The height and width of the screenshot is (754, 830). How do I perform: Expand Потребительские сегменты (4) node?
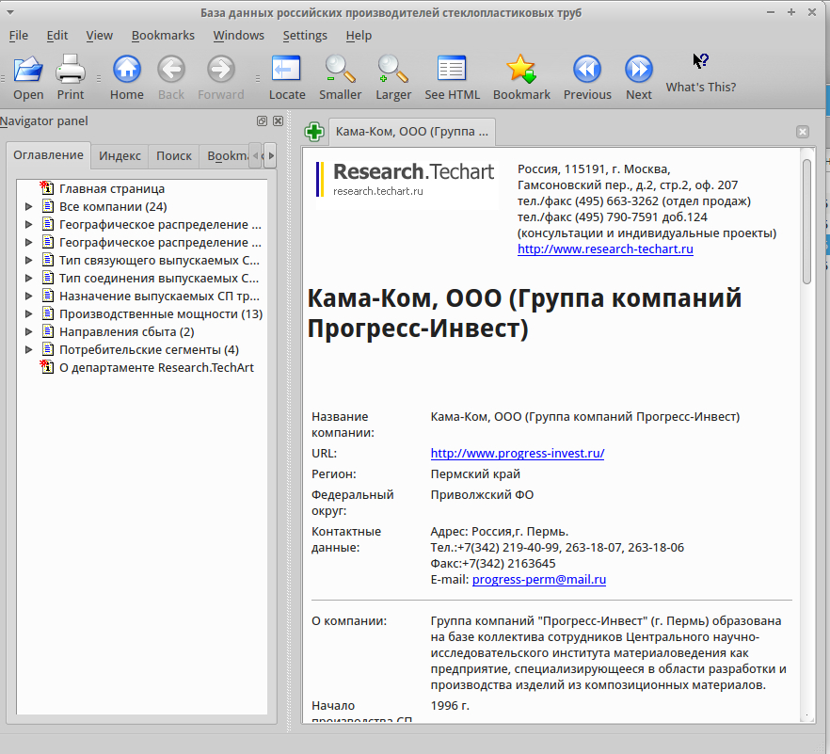point(29,349)
